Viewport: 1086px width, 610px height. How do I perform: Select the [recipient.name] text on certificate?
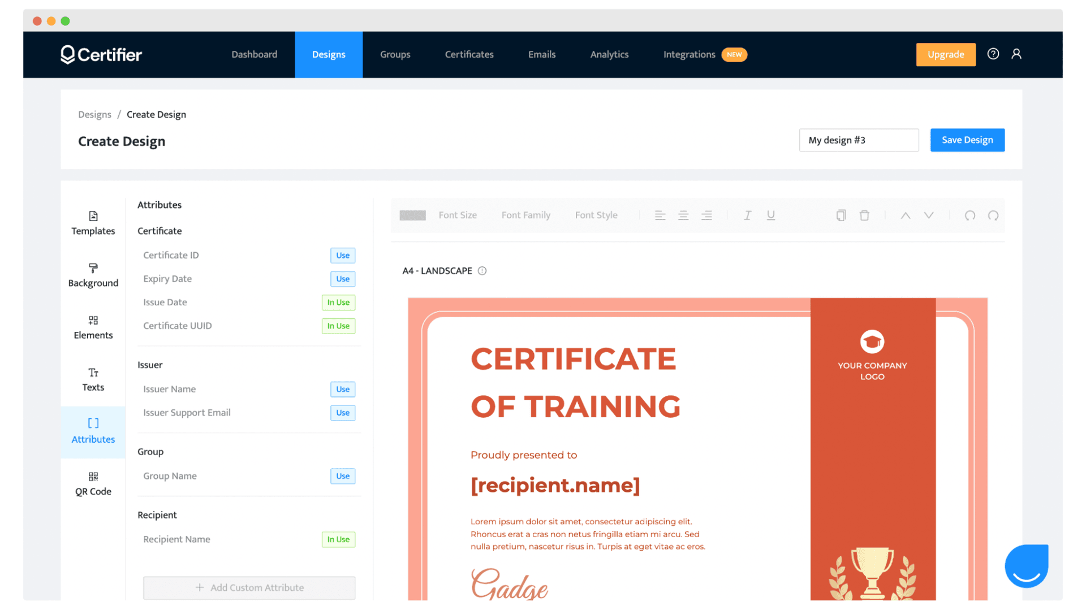coord(555,485)
